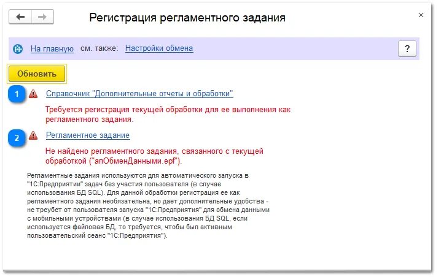Screen dimensions: 441x277
Task: Click the title "Регистрация регламентного задания"
Action: click(x=187, y=17)
